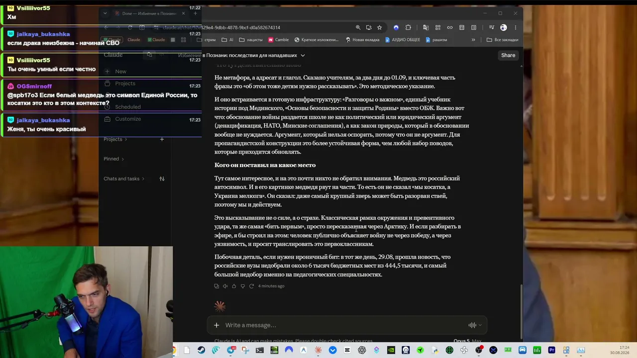Screen dimensions: 637x358
Task: Open the Claude app in the taskbar
Action: pyautogui.click(x=318, y=350)
